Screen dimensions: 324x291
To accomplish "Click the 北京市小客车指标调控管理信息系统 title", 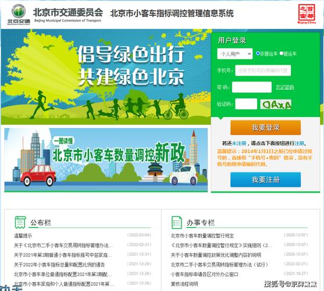I will tap(172, 13).
